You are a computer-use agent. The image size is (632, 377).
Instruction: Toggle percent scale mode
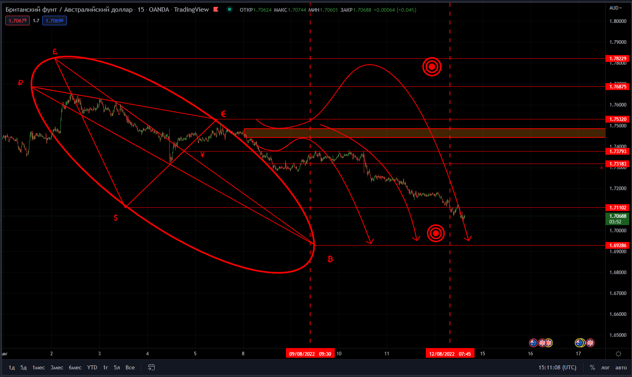[x=593, y=367]
